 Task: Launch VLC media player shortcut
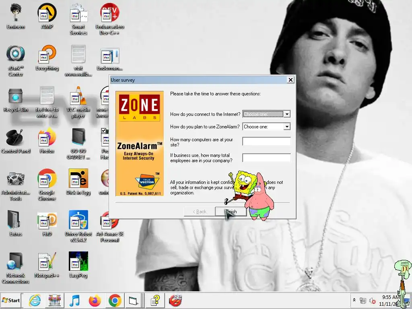(x=78, y=102)
